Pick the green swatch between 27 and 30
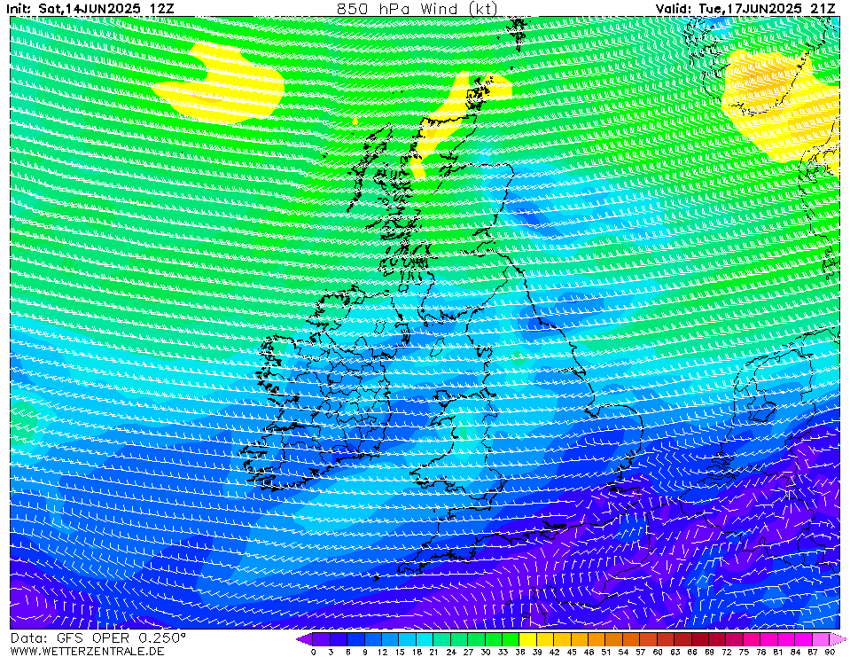Image resolution: width=850 pixels, height=657 pixels. click(x=477, y=639)
